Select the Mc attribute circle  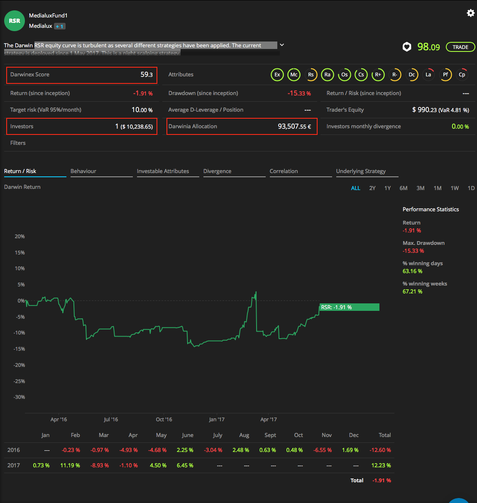pyautogui.click(x=294, y=75)
